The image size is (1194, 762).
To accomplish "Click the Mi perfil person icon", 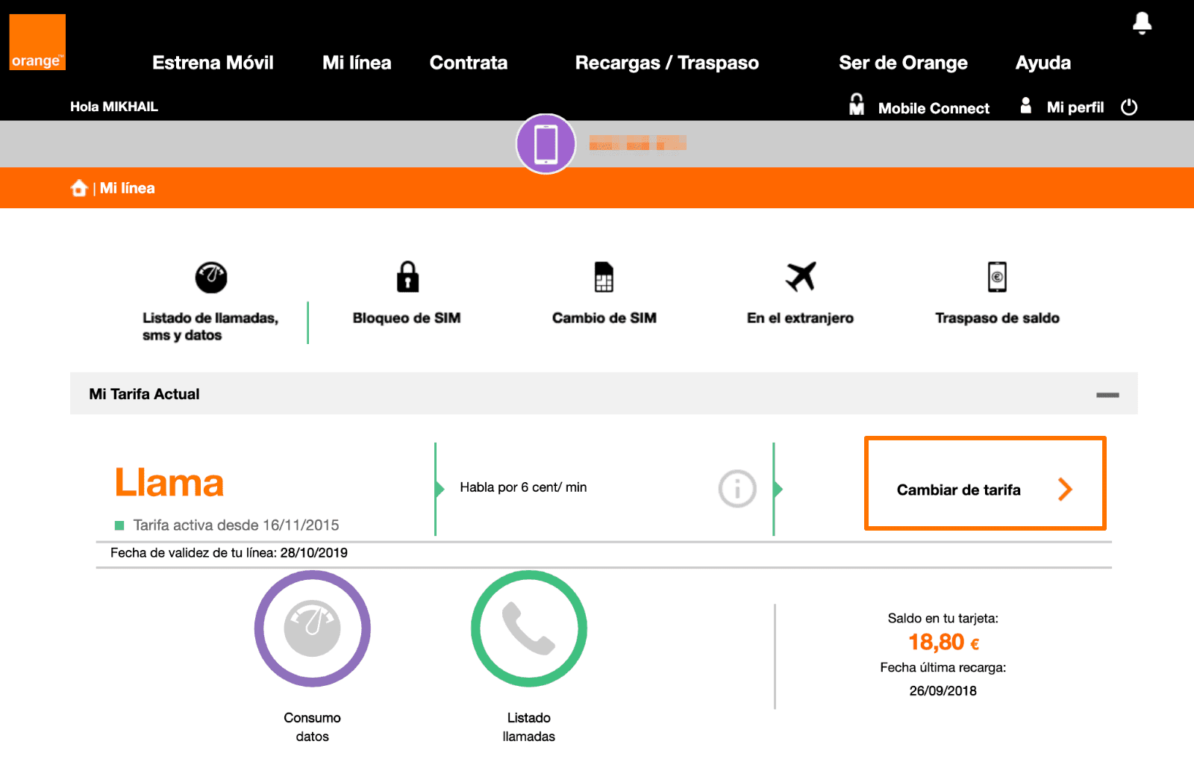I will click(1026, 105).
